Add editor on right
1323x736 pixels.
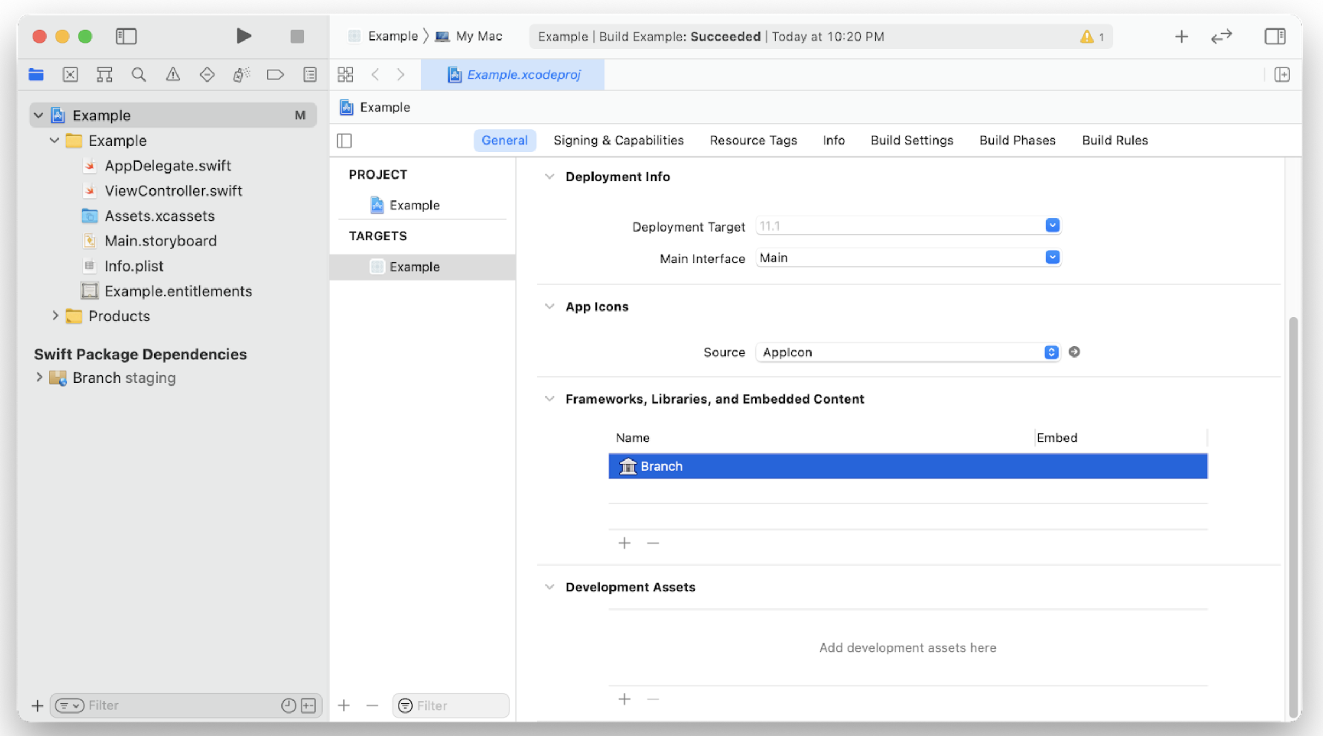coord(1282,74)
